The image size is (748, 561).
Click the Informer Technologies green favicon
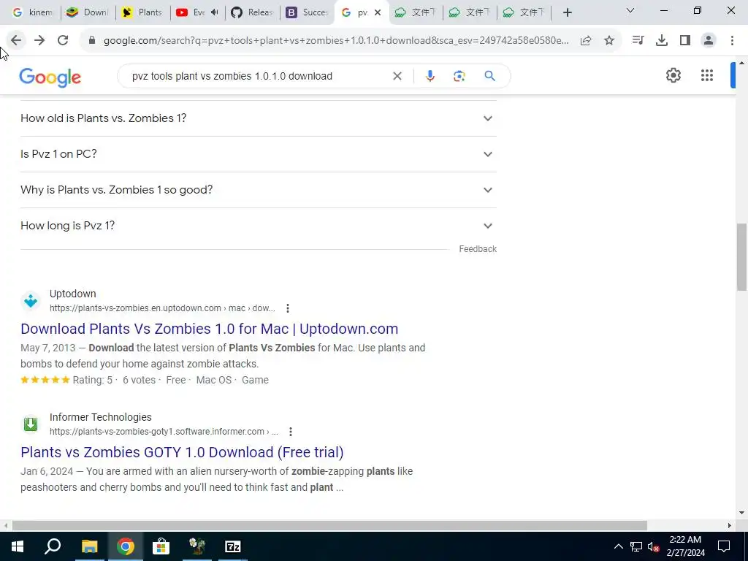pos(31,424)
